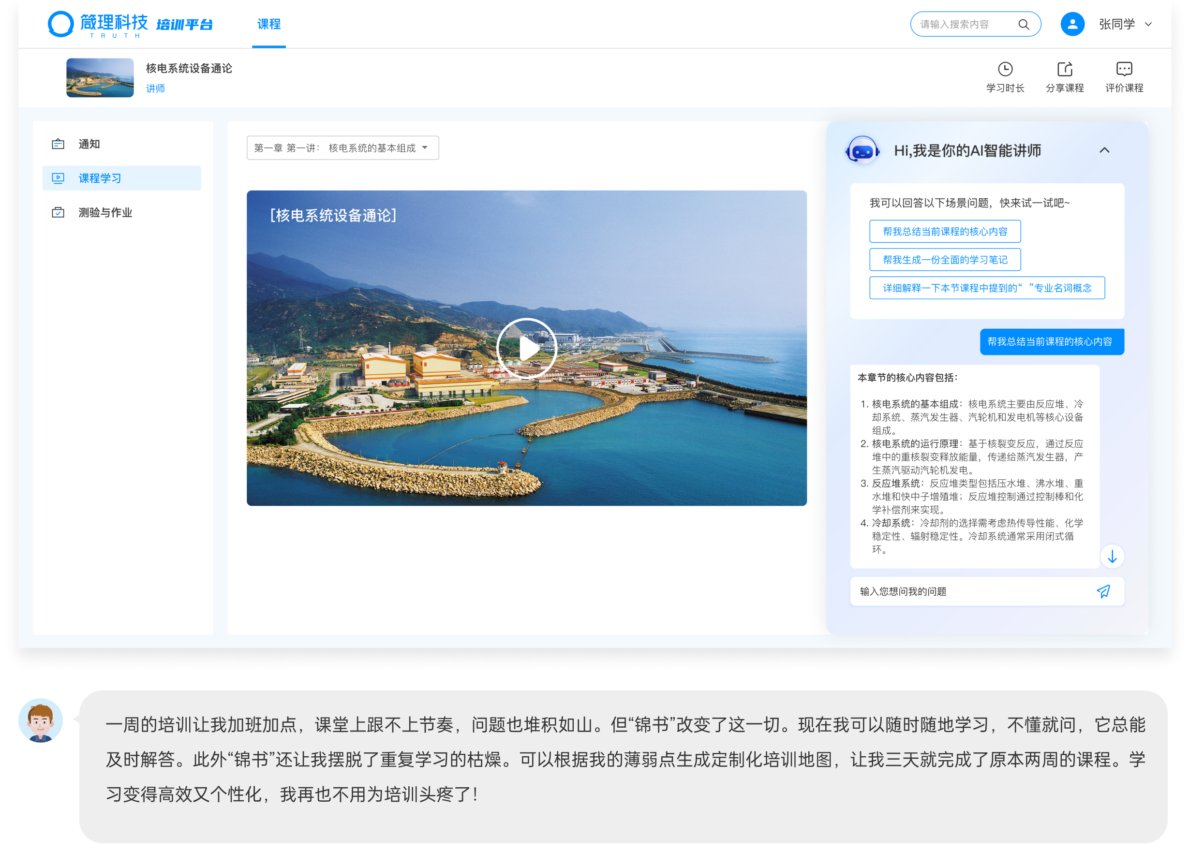Click 详细解释一下本节课程 suggestion button
The width and height of the screenshot is (1189, 852).
tap(987, 288)
